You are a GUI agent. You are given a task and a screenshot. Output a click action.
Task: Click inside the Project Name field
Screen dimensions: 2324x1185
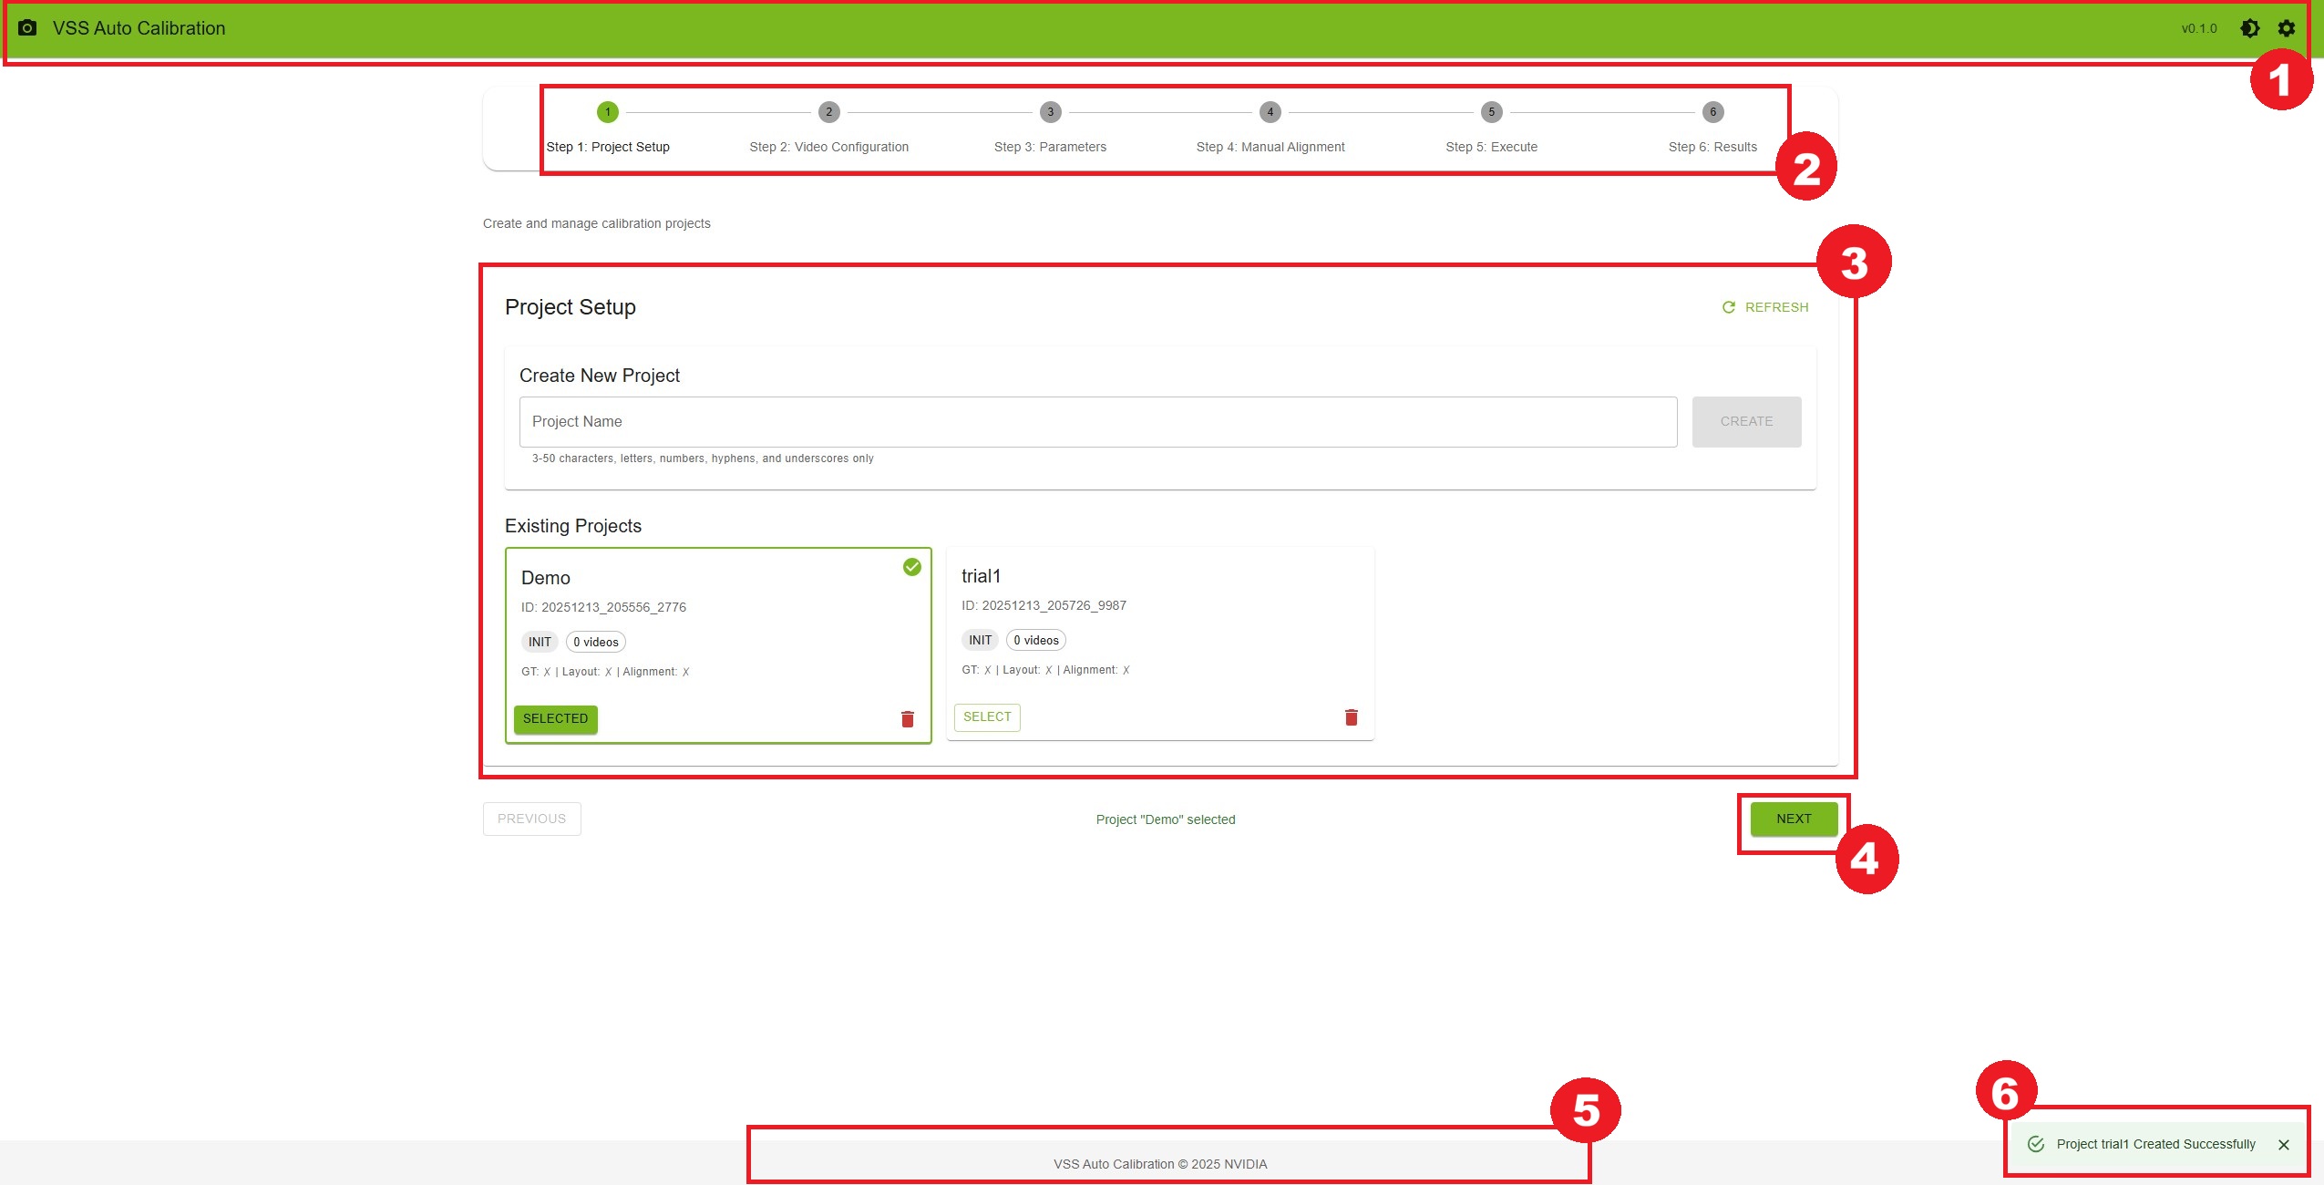pos(1097,422)
